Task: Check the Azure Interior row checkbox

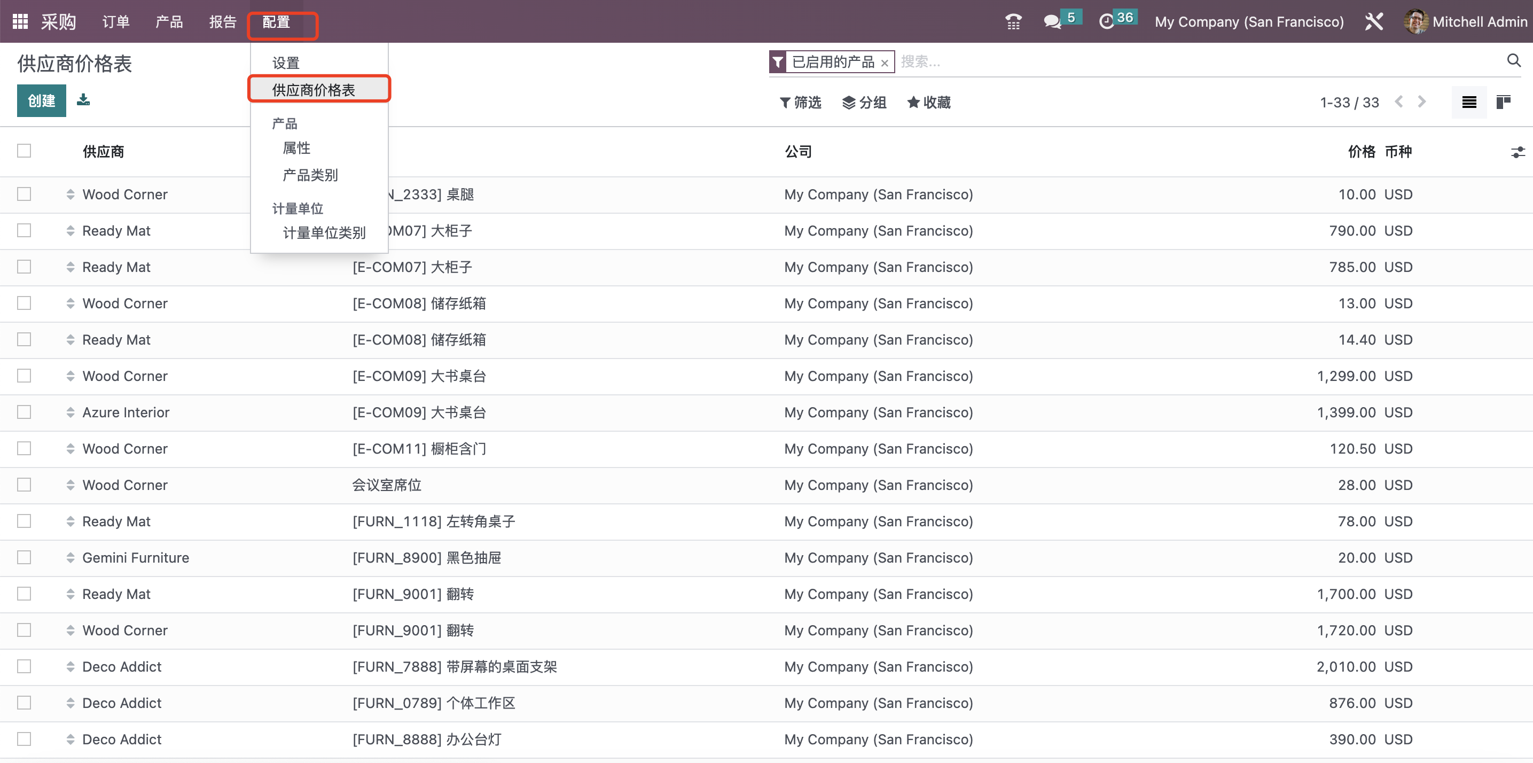Action: coord(24,412)
